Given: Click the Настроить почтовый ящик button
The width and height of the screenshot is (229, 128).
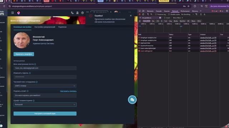Looking at the screenshot, I should tap(45, 113).
